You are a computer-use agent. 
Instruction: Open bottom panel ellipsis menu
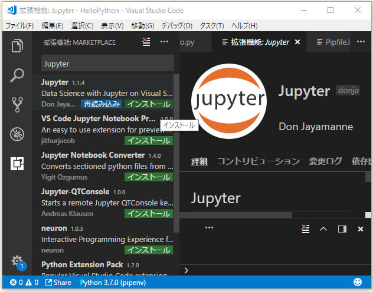tap(209, 228)
